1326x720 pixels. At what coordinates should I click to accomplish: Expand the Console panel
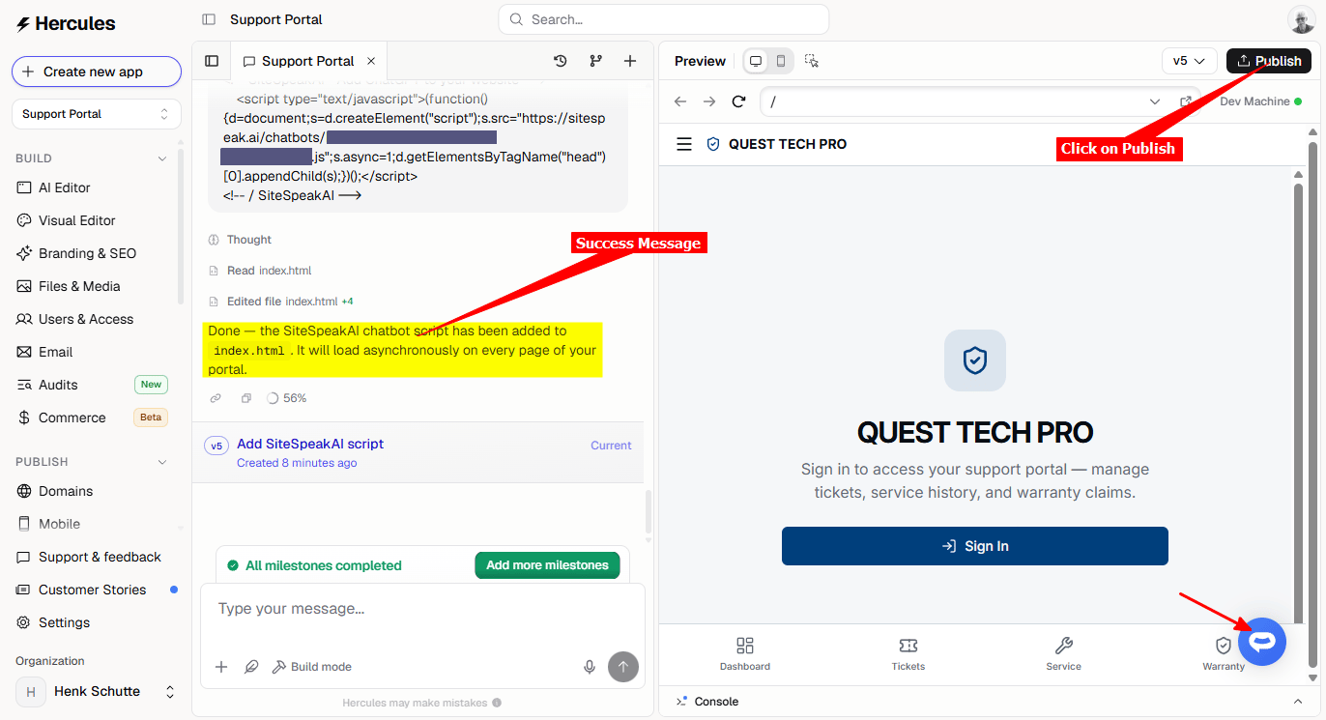point(1298,702)
